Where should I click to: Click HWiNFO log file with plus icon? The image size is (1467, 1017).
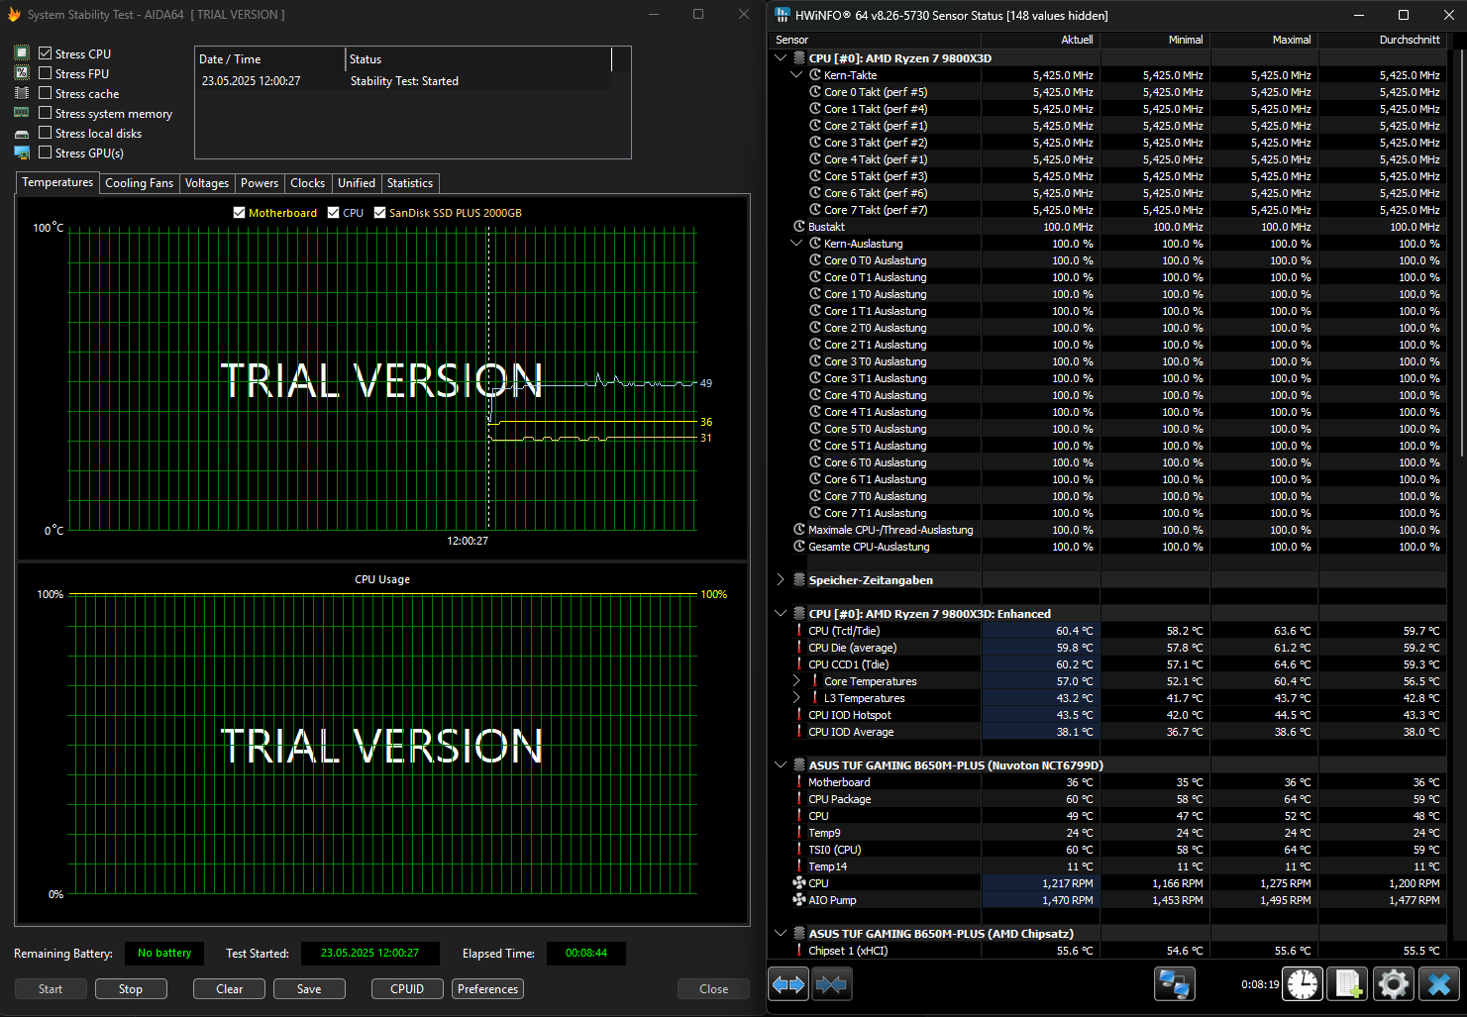point(1347,984)
